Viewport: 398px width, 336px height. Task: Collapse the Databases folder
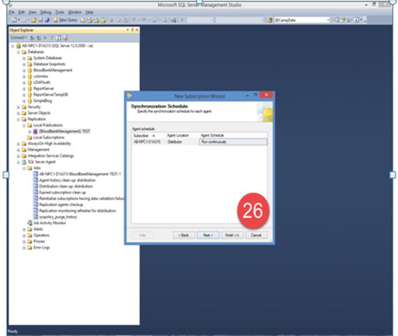point(18,52)
